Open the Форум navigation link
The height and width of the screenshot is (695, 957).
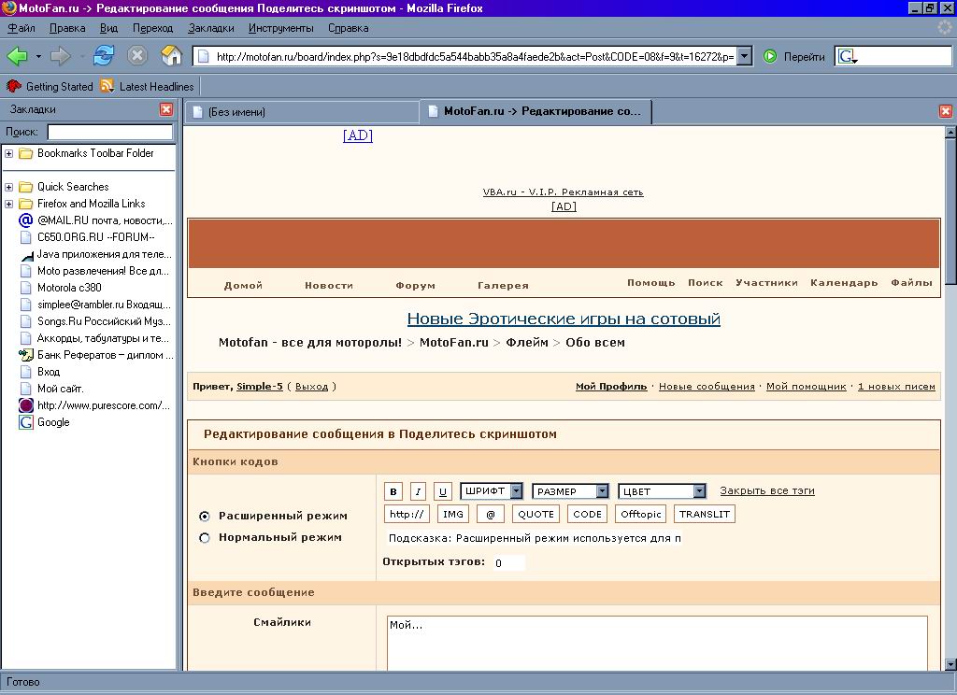tap(415, 285)
